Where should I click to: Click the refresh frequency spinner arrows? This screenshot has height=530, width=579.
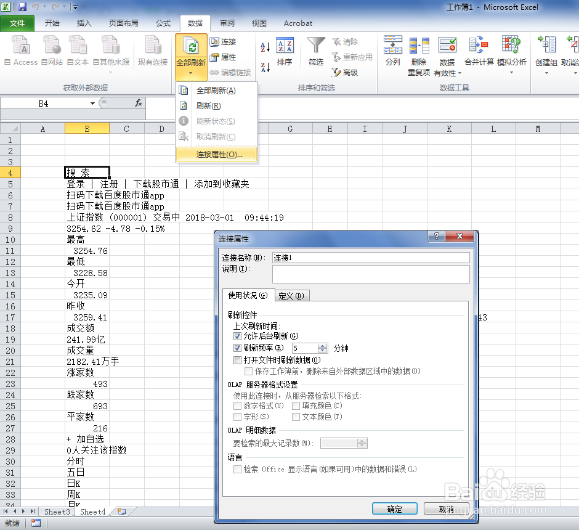[323, 348]
